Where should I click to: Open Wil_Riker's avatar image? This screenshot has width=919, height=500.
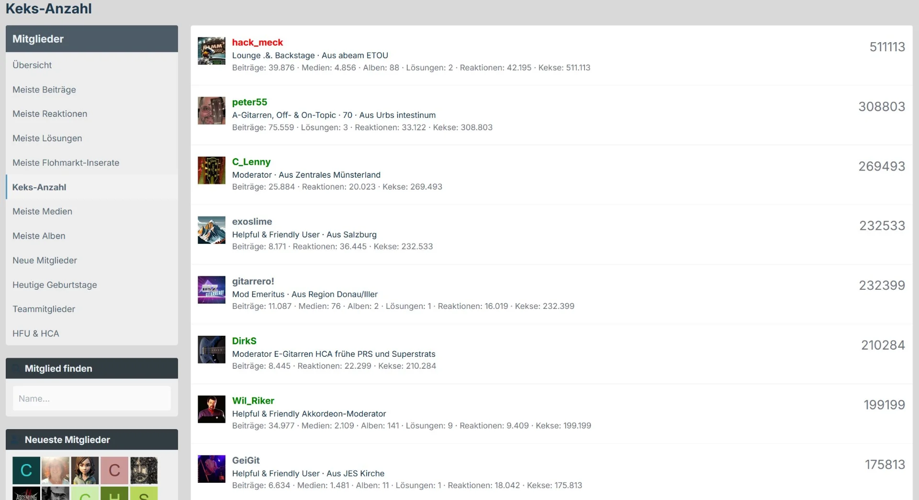coord(212,409)
